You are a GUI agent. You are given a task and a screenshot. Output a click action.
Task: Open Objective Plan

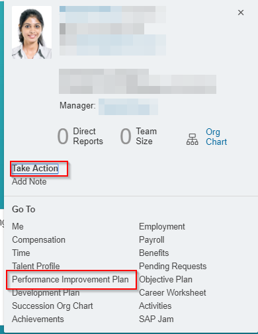click(x=165, y=280)
